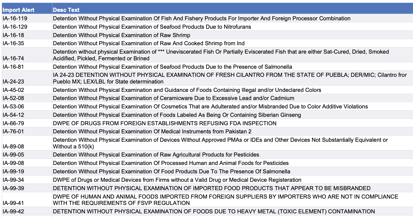The height and width of the screenshot is (218, 413).
Task: Select the IA-66-79 alert cell
Action: coord(14,123)
